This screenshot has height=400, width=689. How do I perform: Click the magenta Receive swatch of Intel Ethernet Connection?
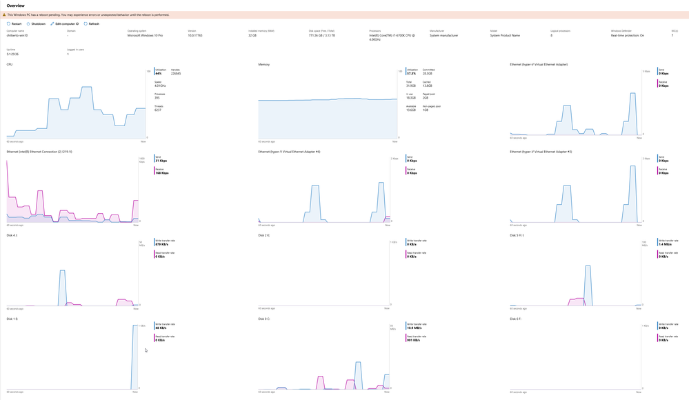click(154, 171)
